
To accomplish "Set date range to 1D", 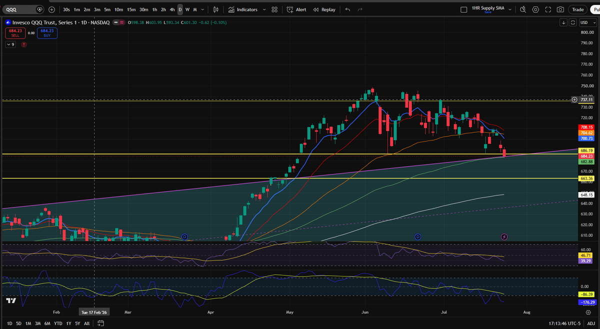I will 9,323.
